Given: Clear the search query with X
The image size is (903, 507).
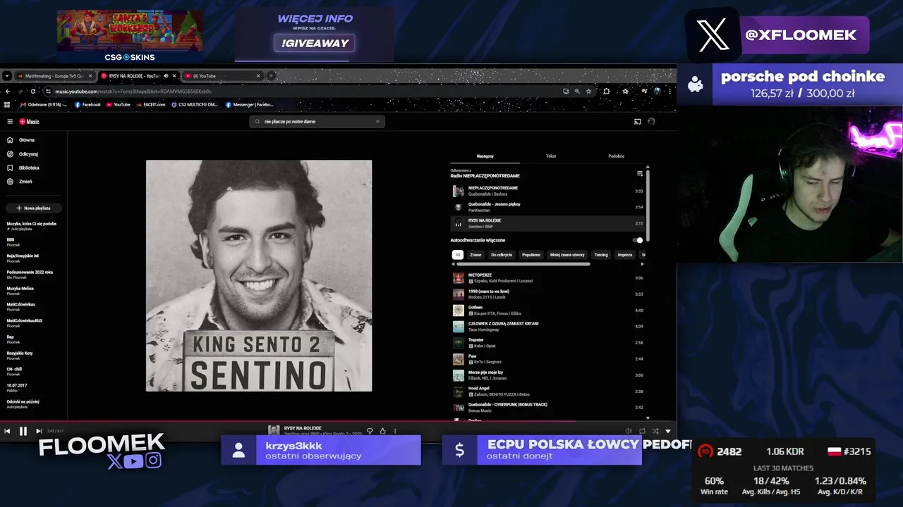Looking at the screenshot, I should coord(377,121).
